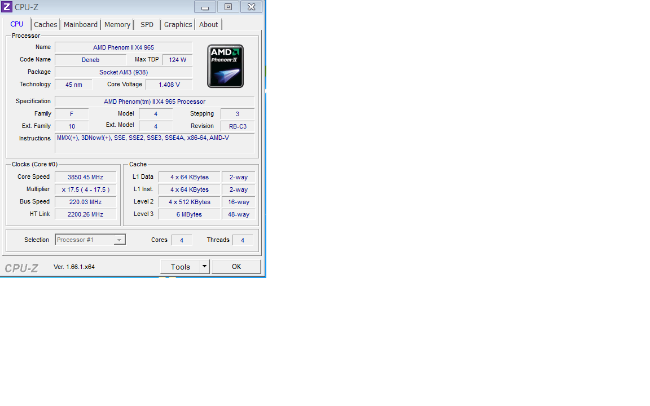The width and height of the screenshot is (650, 406).
Task: Click the Name field AMD Phenom II X4 965
Action: pyautogui.click(x=124, y=47)
